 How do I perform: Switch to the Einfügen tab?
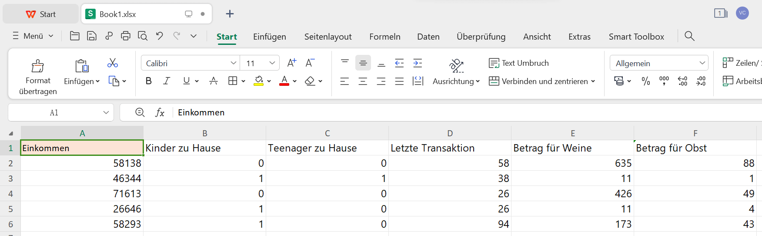pos(270,37)
